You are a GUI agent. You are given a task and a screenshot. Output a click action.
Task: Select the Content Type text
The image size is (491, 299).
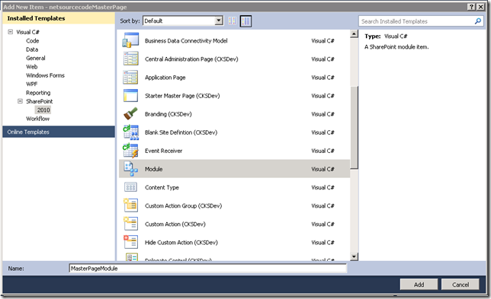[162, 187]
